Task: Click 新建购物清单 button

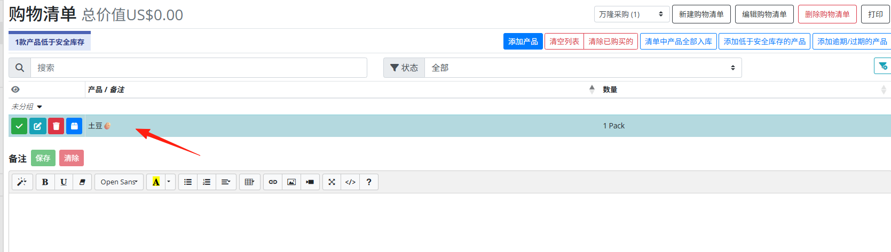Action: (701, 14)
